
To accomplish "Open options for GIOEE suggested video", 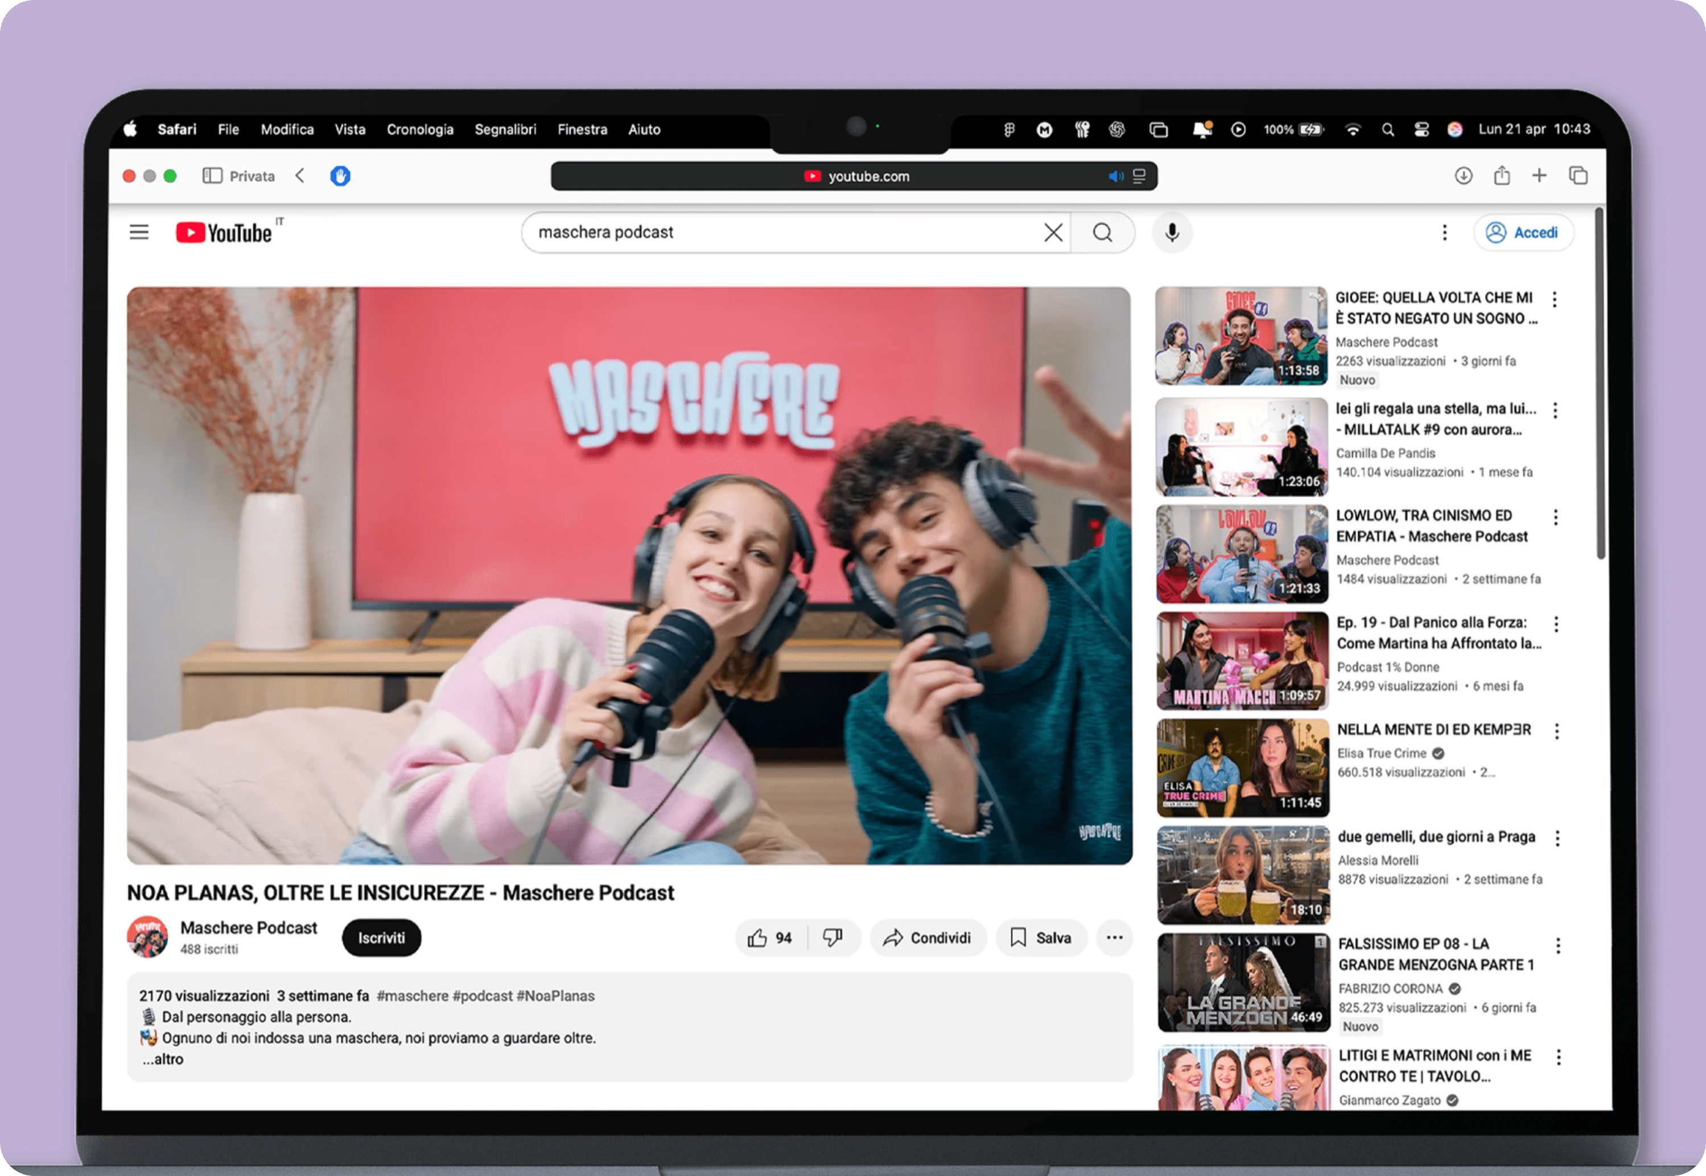I will pyautogui.click(x=1554, y=299).
